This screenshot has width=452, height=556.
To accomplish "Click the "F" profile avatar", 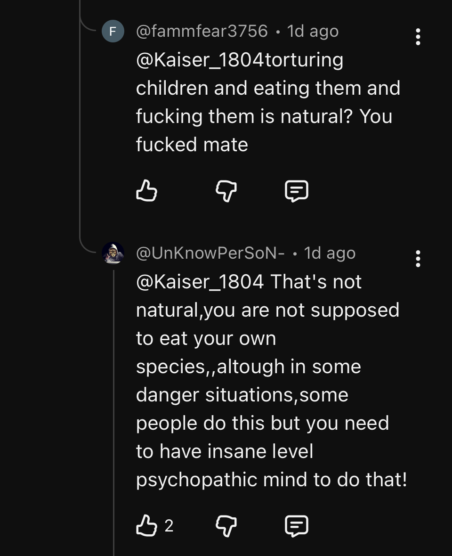I will pos(113,32).
